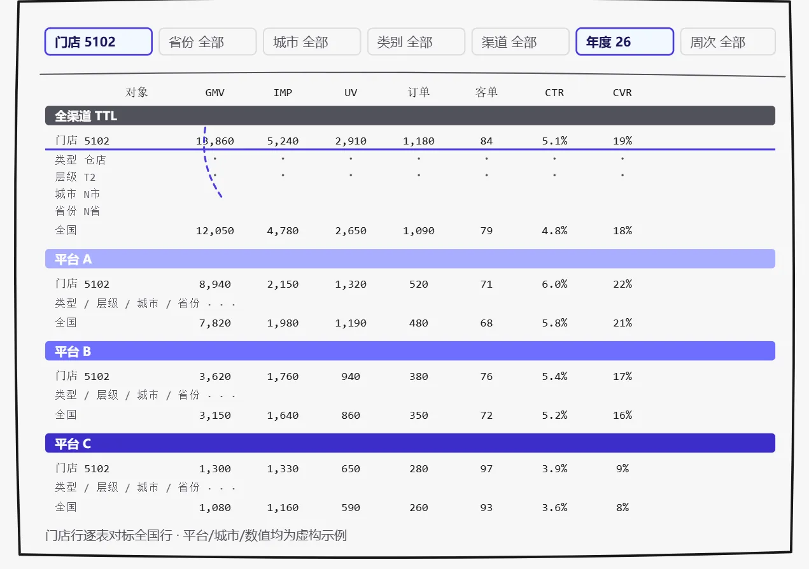Click the IMP column header
Image resolution: width=809 pixels, height=569 pixels.
tap(283, 93)
